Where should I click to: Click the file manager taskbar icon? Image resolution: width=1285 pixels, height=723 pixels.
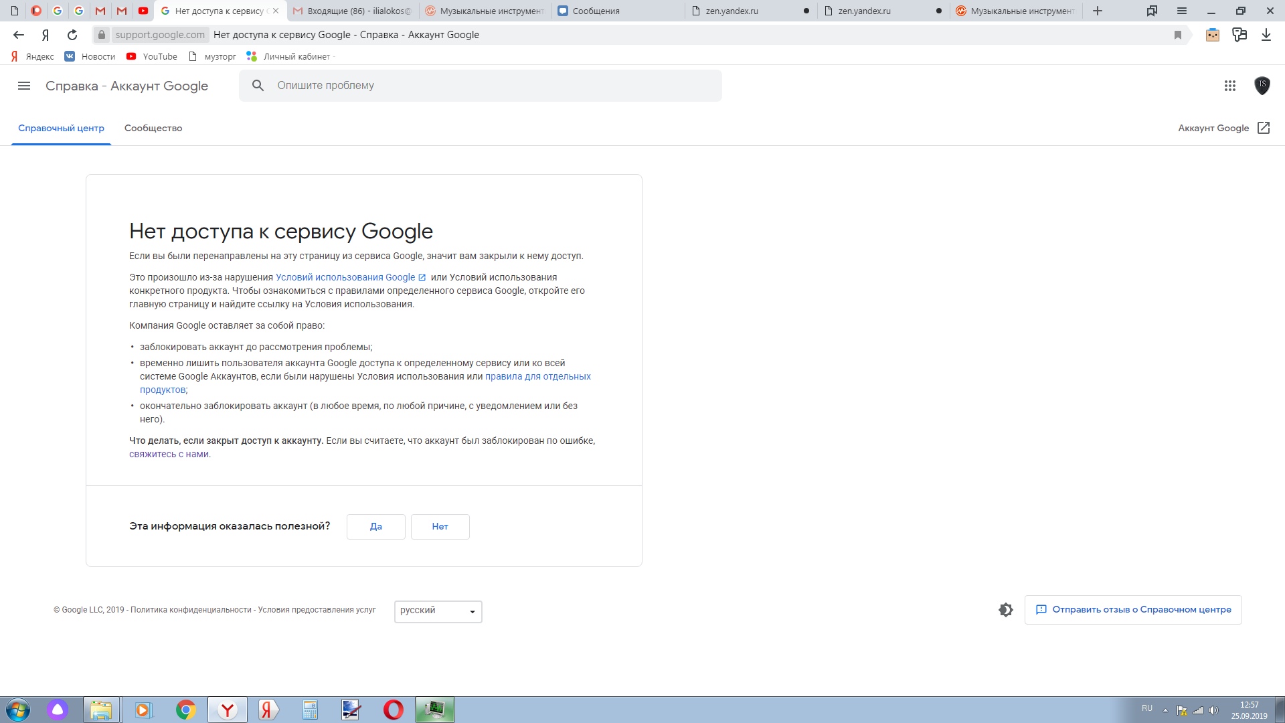pyautogui.click(x=99, y=710)
